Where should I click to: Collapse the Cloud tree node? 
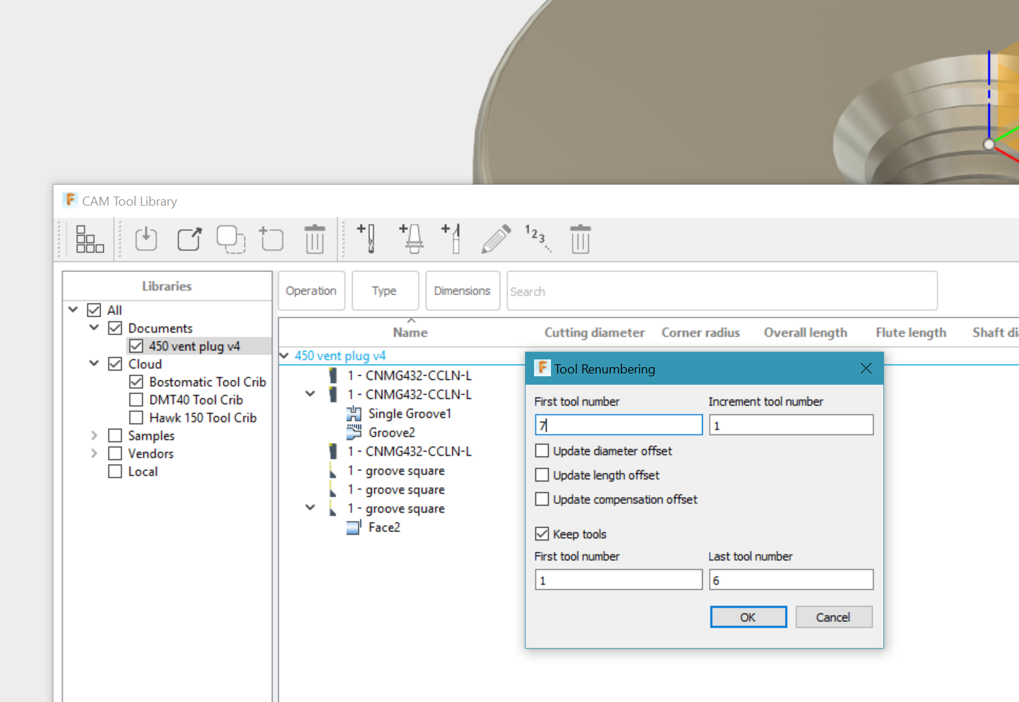point(94,364)
